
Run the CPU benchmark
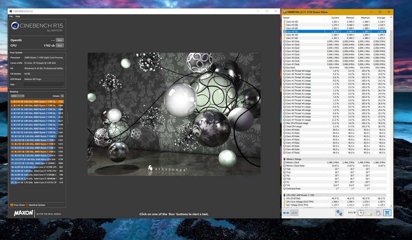[59, 46]
